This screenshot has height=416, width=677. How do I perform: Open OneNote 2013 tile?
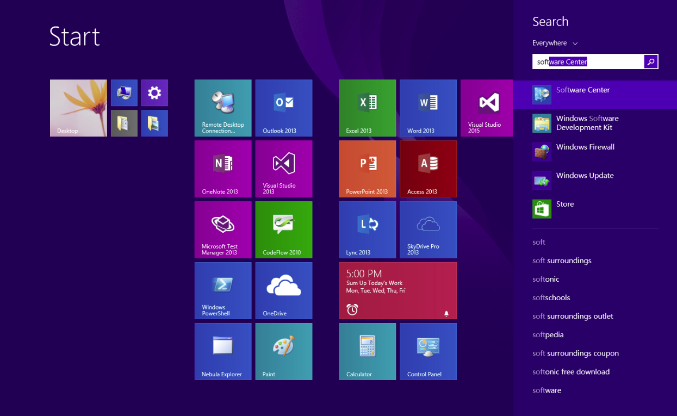[x=223, y=169]
